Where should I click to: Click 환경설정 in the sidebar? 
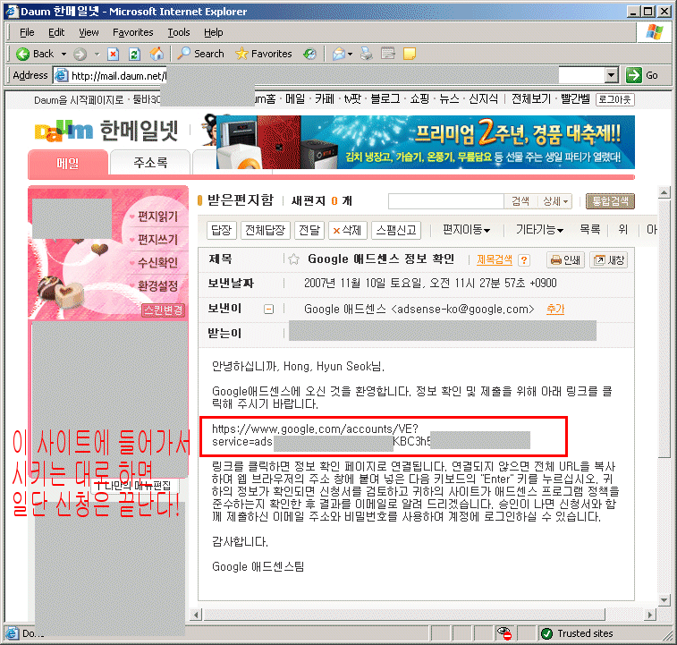157,285
